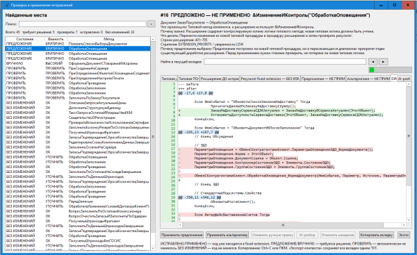Viewport: 417px width, 255px height.
Task: Select row ЗаполнитьОстаткиНаСервере
Action: tap(78, 147)
